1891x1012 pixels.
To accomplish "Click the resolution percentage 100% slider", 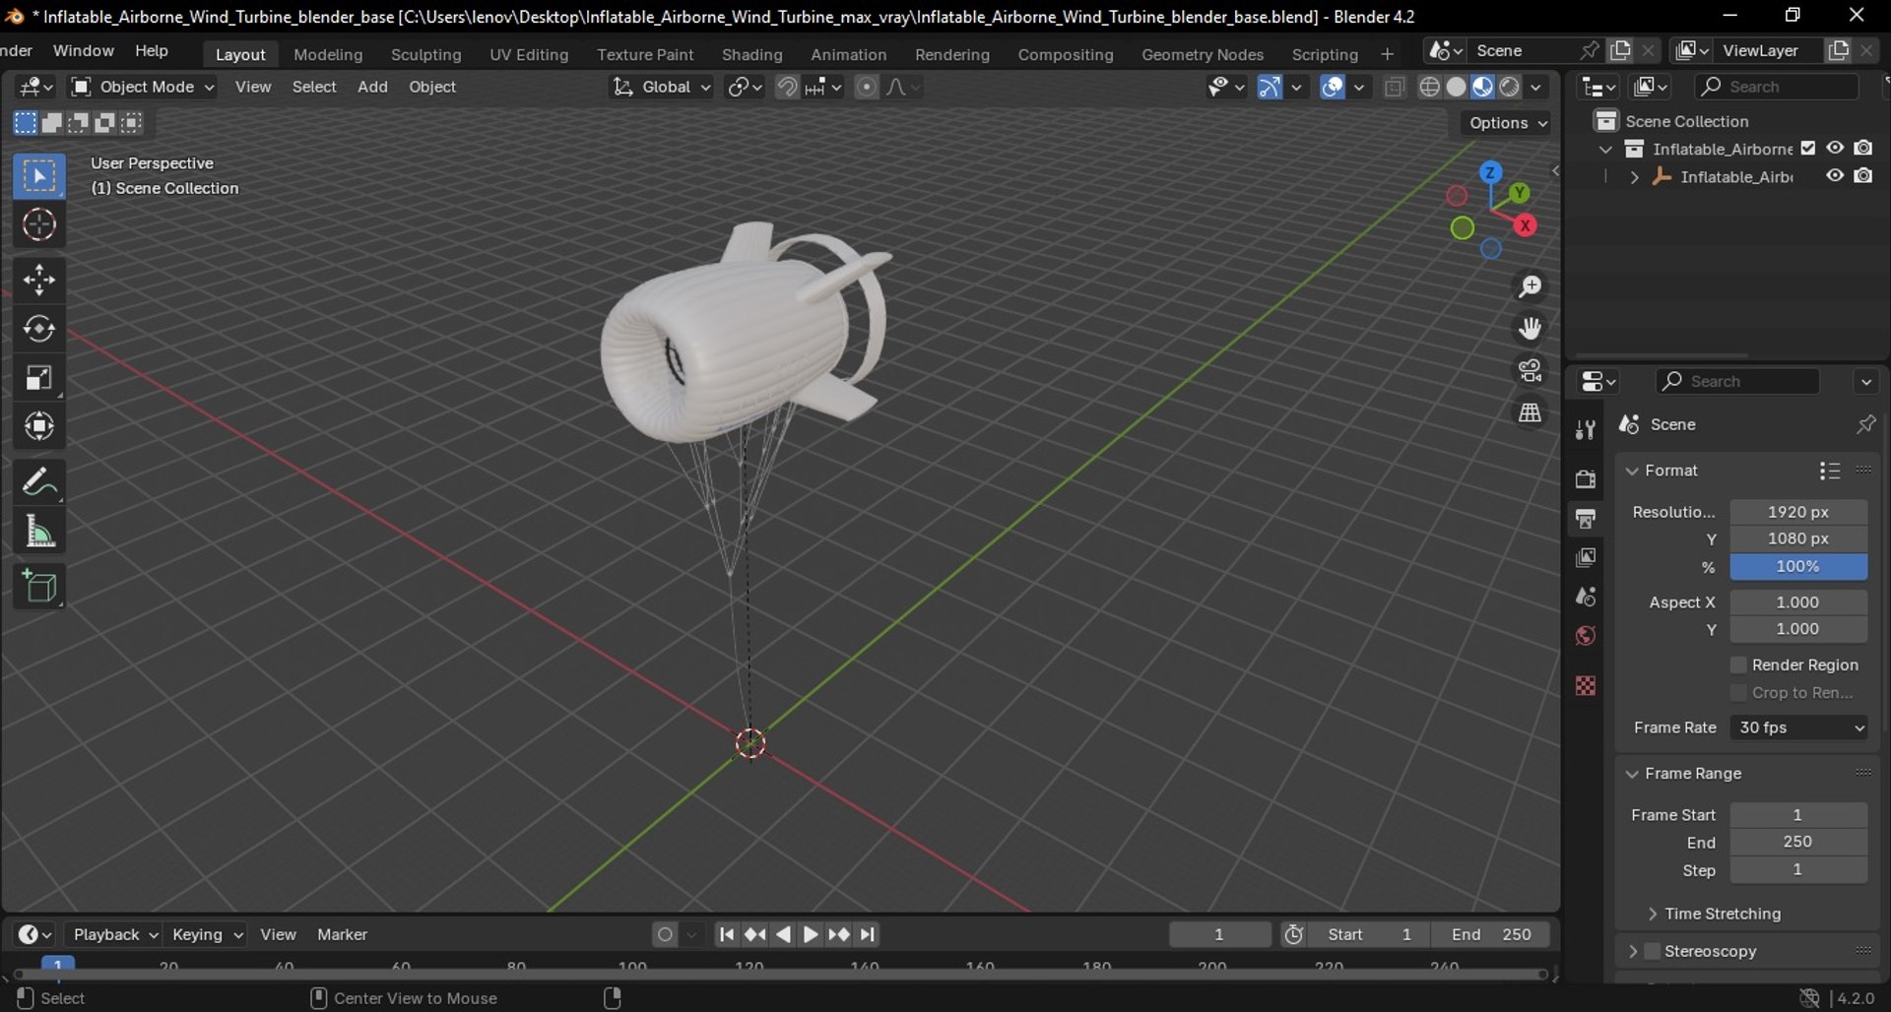I will point(1798,567).
